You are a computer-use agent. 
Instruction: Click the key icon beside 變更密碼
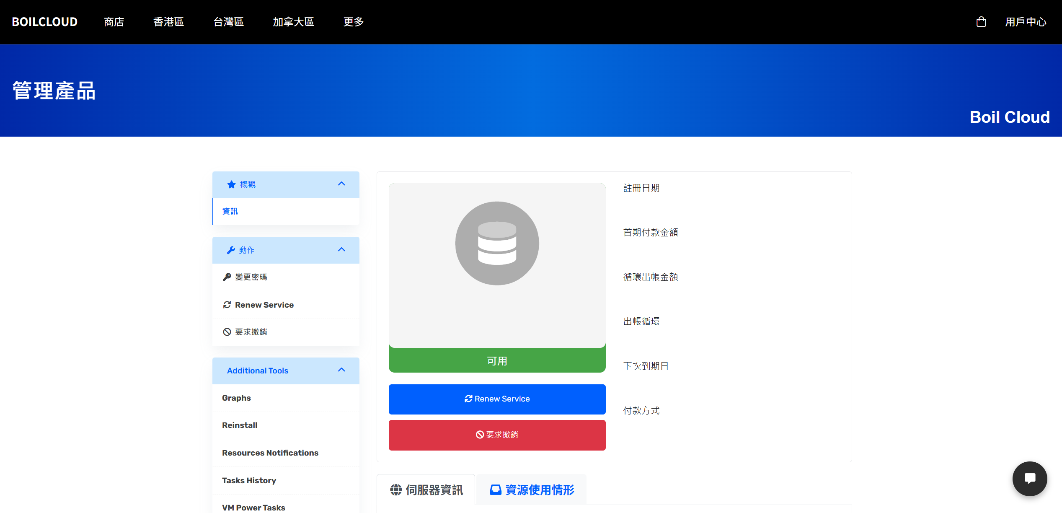click(227, 277)
